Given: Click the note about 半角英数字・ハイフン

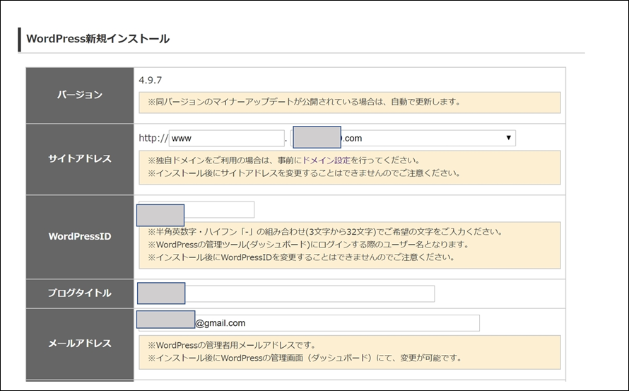Looking at the screenshot, I should coord(325,232).
